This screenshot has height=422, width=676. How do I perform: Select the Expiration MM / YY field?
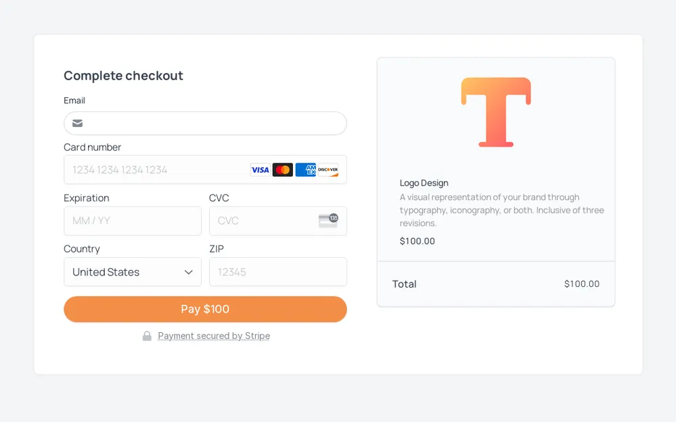[x=133, y=221]
